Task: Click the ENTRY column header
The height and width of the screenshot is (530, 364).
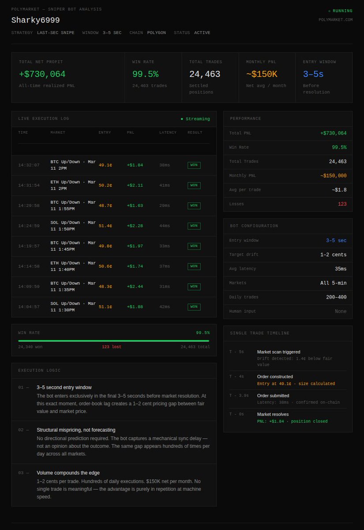Action: 105,132
